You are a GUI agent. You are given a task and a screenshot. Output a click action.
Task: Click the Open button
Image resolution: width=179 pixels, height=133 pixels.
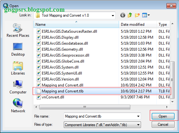[x=163, y=116]
